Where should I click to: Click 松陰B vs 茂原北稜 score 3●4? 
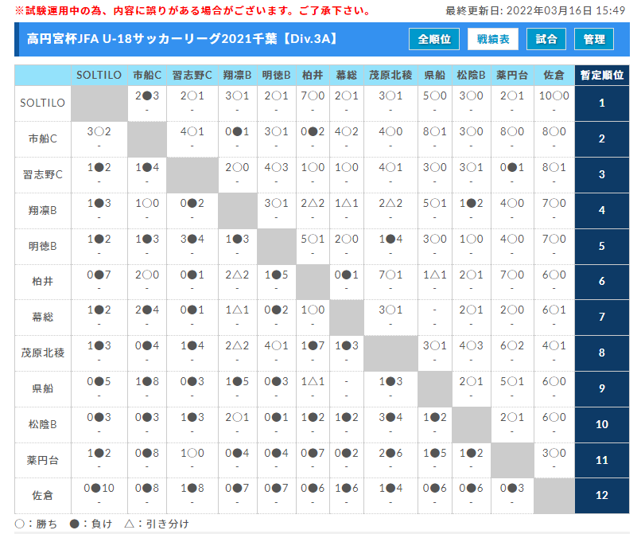tap(390, 417)
